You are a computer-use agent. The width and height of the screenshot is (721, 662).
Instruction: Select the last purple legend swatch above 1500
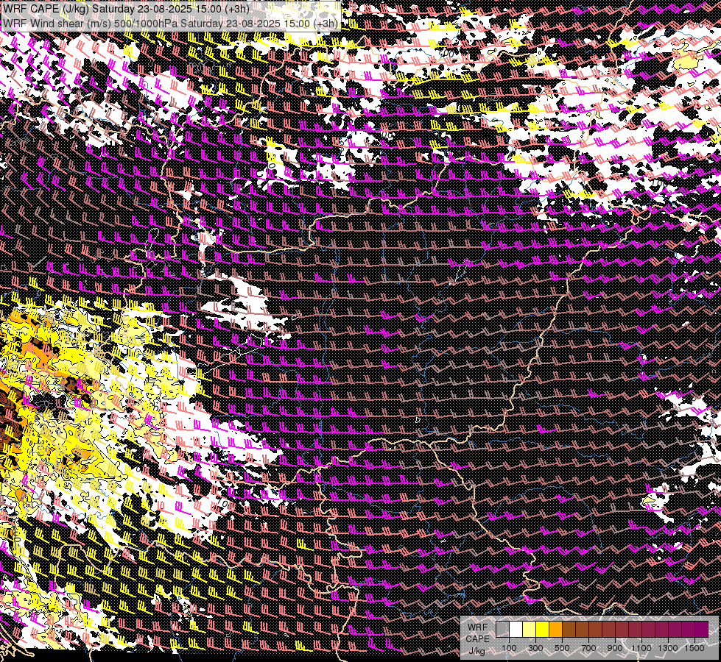[702, 629]
